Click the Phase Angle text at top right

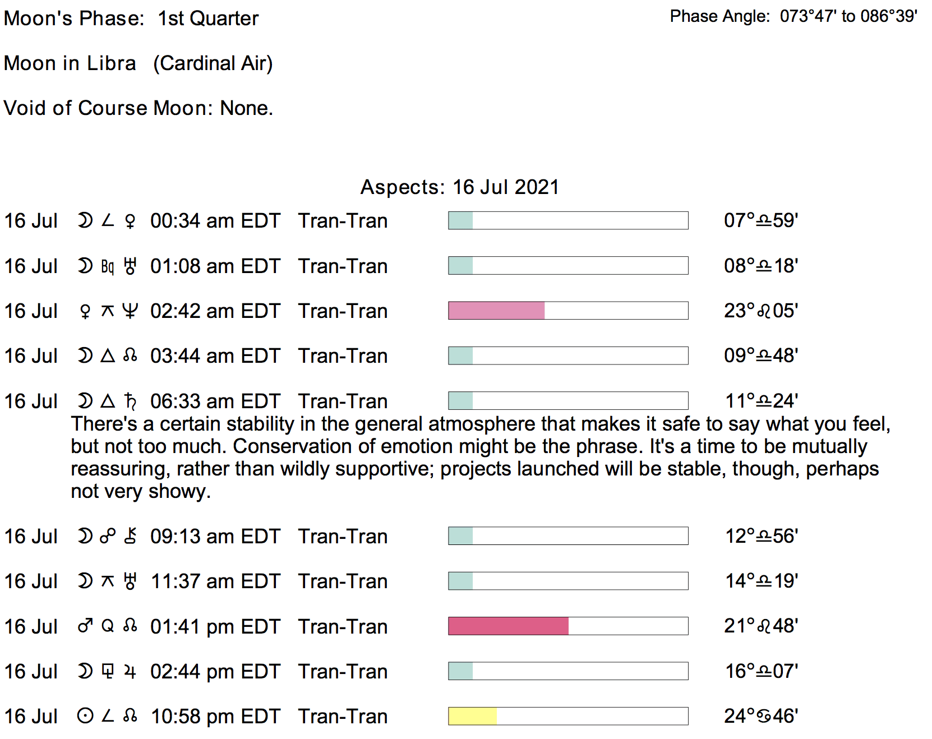pyautogui.click(x=793, y=16)
